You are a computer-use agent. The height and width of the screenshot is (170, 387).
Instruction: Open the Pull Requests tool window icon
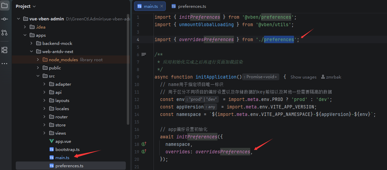[x=4, y=32]
